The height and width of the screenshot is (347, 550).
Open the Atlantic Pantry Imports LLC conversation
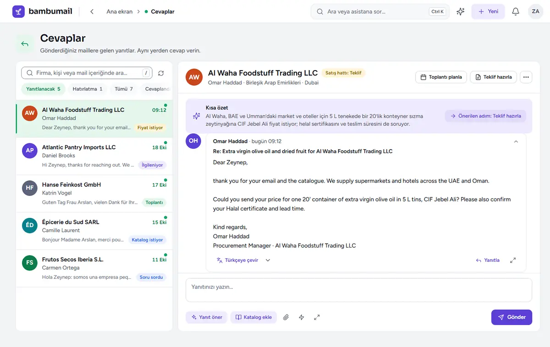[x=94, y=156]
